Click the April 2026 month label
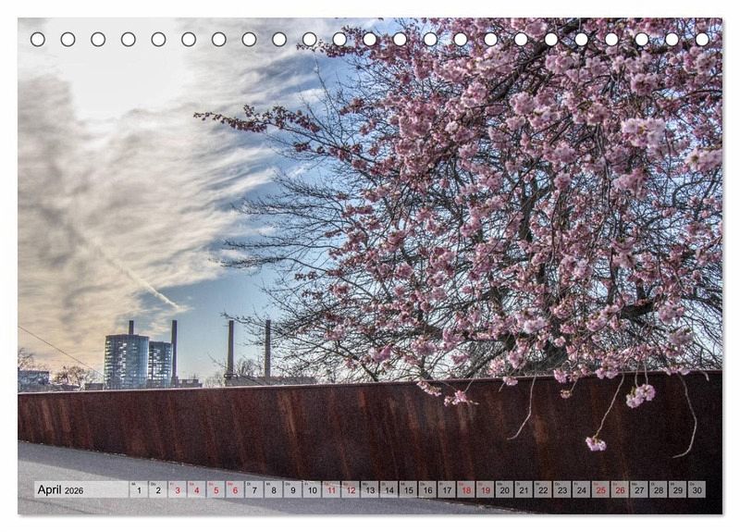The width and height of the screenshot is (740, 532). click(x=60, y=489)
